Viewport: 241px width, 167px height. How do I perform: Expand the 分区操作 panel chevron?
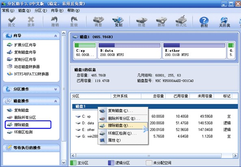(x=56, y=89)
